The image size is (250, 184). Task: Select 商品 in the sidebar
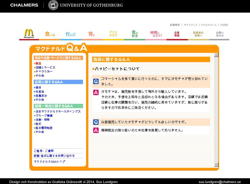(x=38, y=64)
